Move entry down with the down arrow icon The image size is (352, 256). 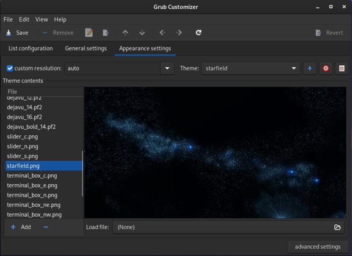142,32
